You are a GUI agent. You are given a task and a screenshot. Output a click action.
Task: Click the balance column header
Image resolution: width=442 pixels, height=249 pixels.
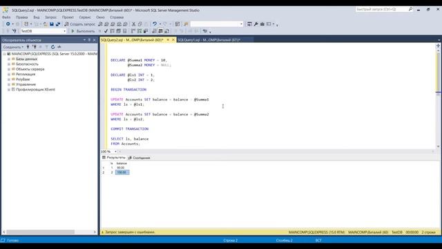122,163
